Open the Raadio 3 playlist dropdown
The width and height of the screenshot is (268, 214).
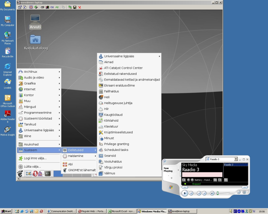(236, 159)
